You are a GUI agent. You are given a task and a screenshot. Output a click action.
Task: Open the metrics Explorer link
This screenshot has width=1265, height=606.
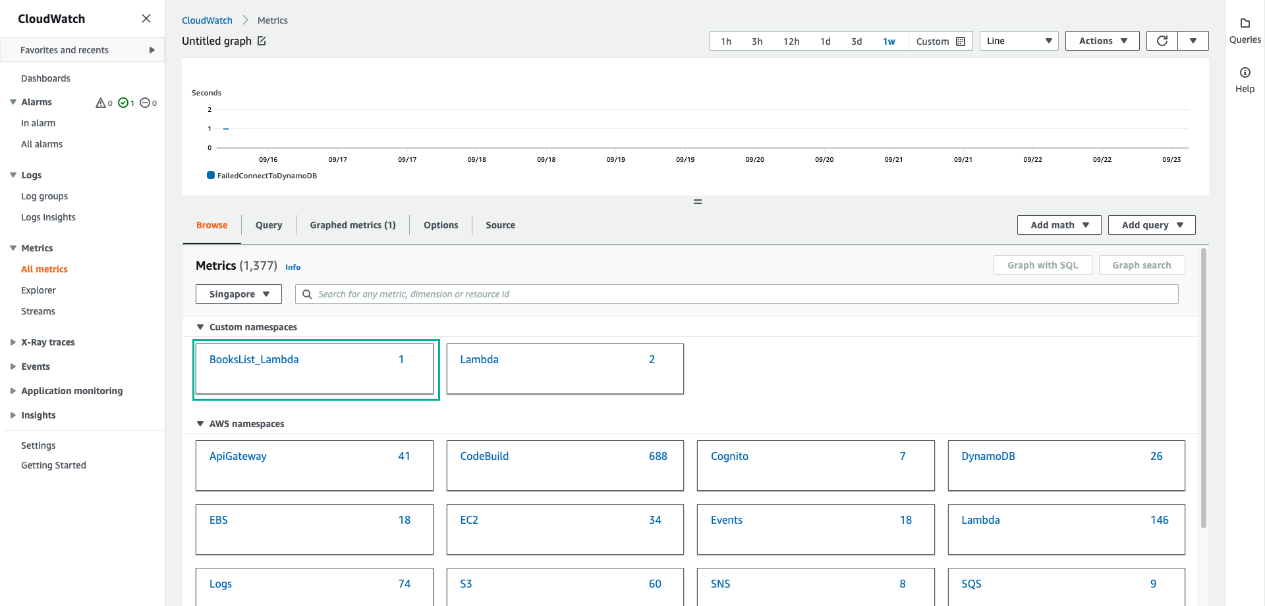pos(38,290)
